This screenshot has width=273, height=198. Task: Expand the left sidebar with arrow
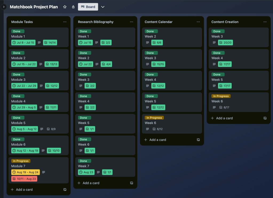coord(4,7)
